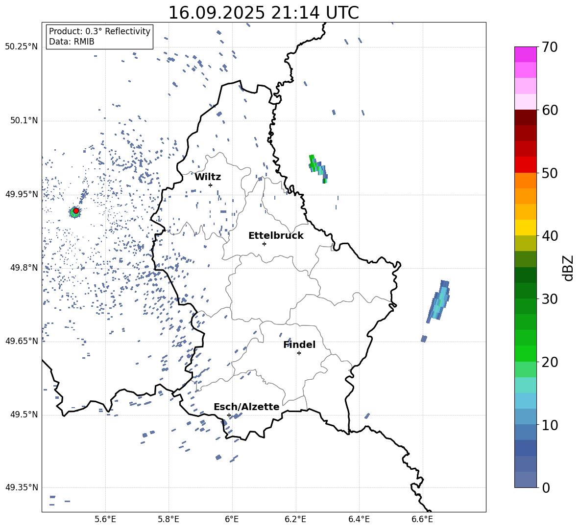The height and width of the screenshot is (529, 580).
Task: Click the Esch/Alzette station cross marker
Action: (x=229, y=415)
